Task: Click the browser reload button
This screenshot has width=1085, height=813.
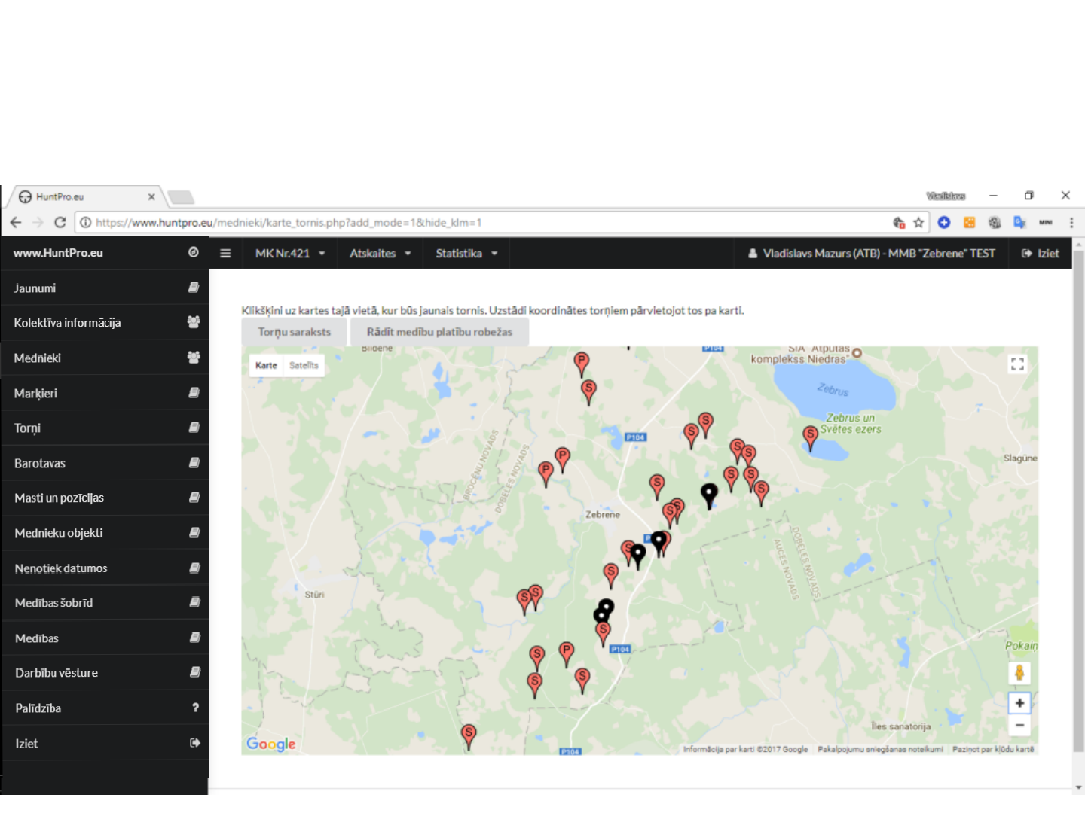Action: tap(60, 222)
